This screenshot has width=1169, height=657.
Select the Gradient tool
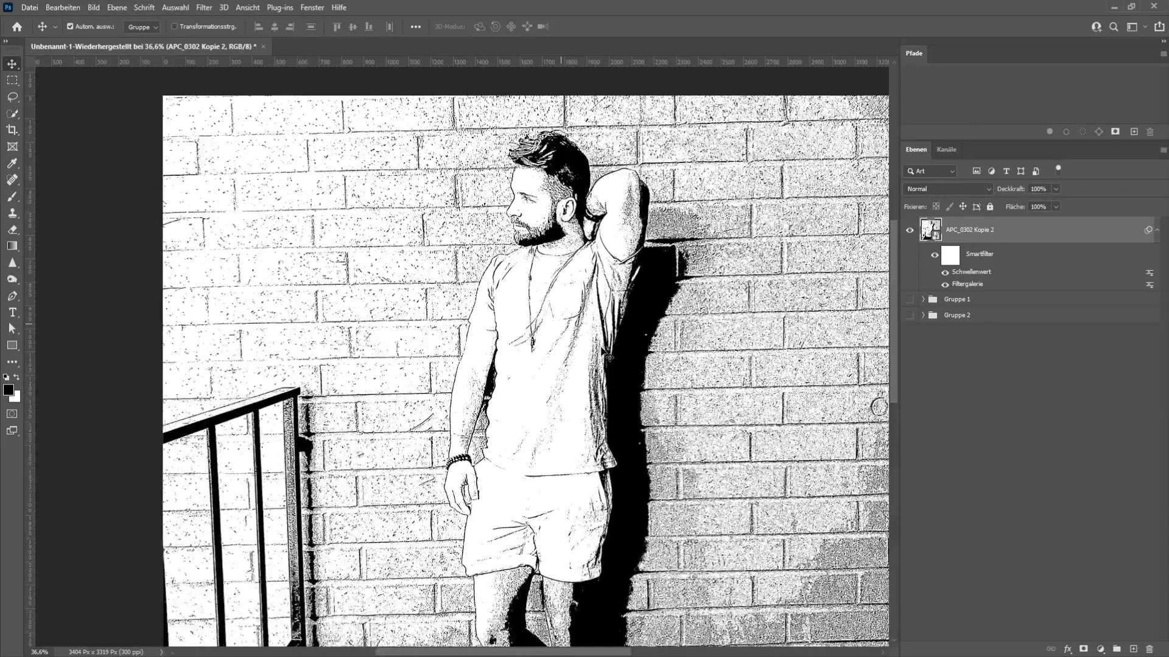pyautogui.click(x=12, y=246)
